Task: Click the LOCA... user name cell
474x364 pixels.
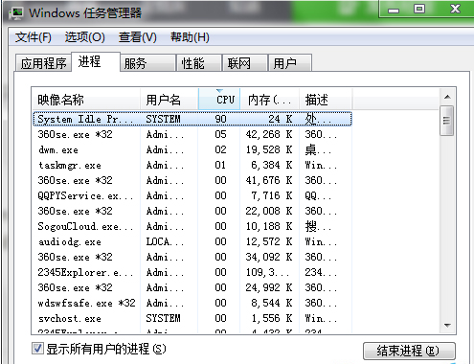Action: click(165, 241)
